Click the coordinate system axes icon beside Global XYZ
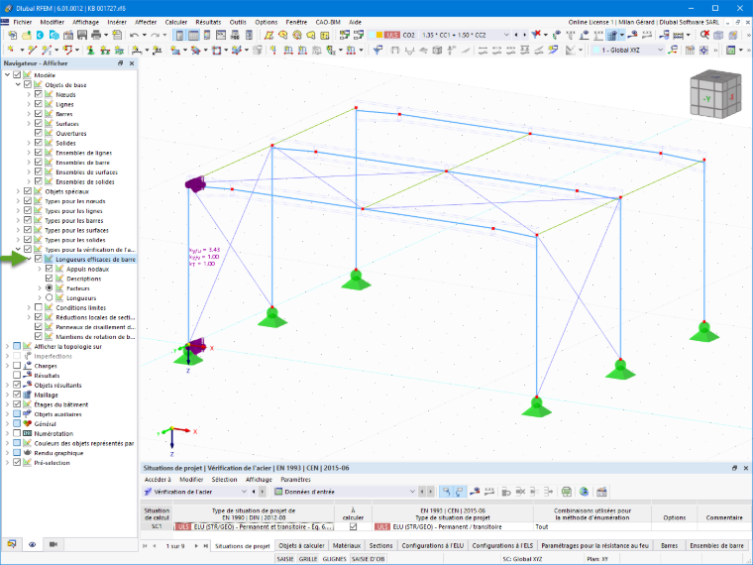 pyautogui.click(x=674, y=50)
